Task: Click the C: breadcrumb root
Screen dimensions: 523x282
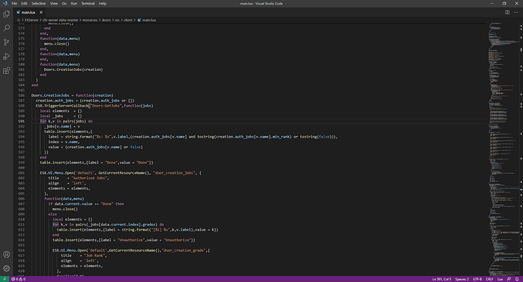Action: 19,20
